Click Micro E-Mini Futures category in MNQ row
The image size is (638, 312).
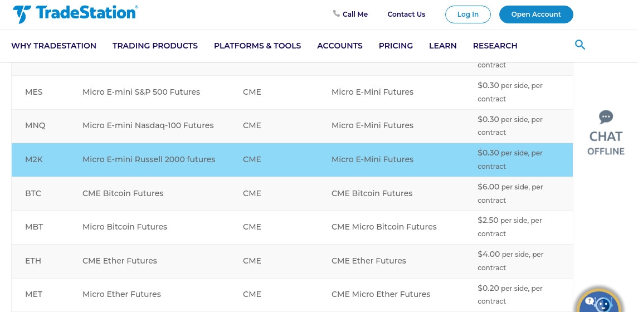(x=372, y=125)
